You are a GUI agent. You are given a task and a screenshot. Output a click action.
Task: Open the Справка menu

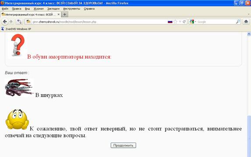(89, 9)
